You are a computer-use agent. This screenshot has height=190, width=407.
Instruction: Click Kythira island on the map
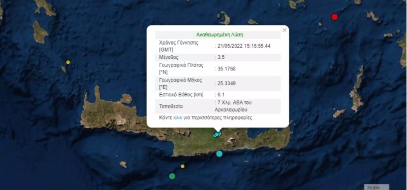tap(40, 32)
